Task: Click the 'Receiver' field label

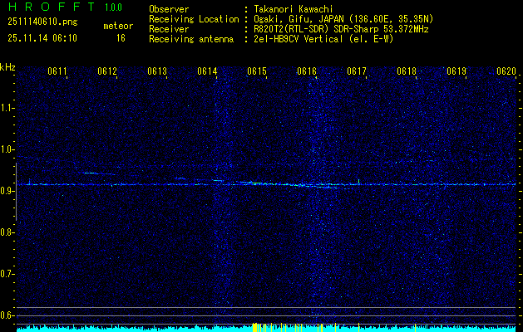Action: pos(169,29)
